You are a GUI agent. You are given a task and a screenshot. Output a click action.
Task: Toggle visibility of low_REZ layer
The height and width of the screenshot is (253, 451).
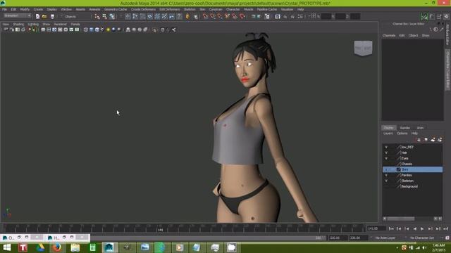pyautogui.click(x=386, y=147)
